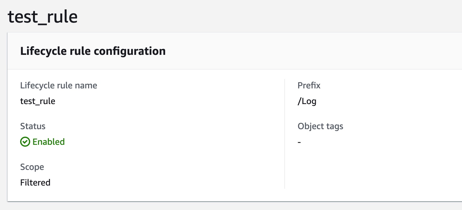Viewport: 462px width, 210px height.
Task: Select the Filtered scope value
Action: click(x=35, y=182)
